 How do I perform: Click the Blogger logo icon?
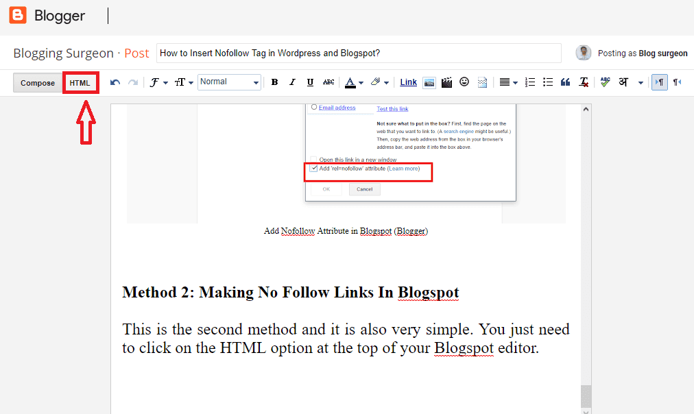click(x=18, y=15)
